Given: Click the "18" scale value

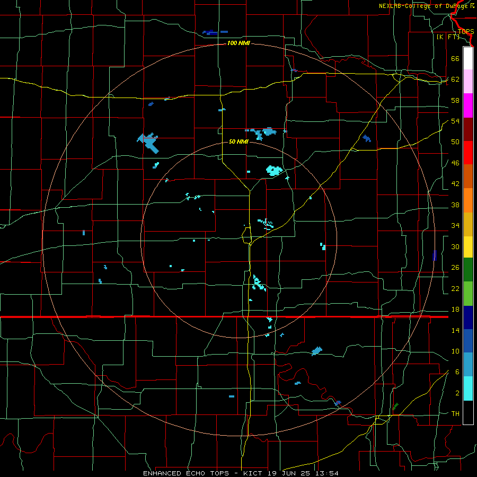Looking at the screenshot, I should pyautogui.click(x=455, y=310).
